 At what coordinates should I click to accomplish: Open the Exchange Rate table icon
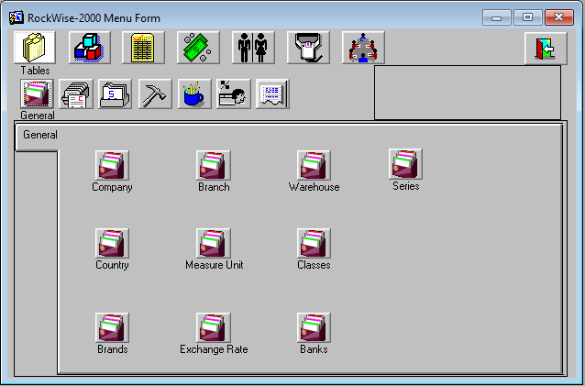(x=214, y=327)
